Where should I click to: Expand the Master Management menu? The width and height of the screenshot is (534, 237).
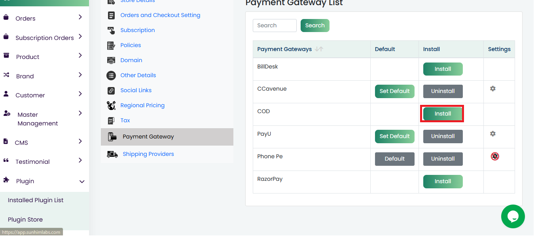click(x=80, y=114)
